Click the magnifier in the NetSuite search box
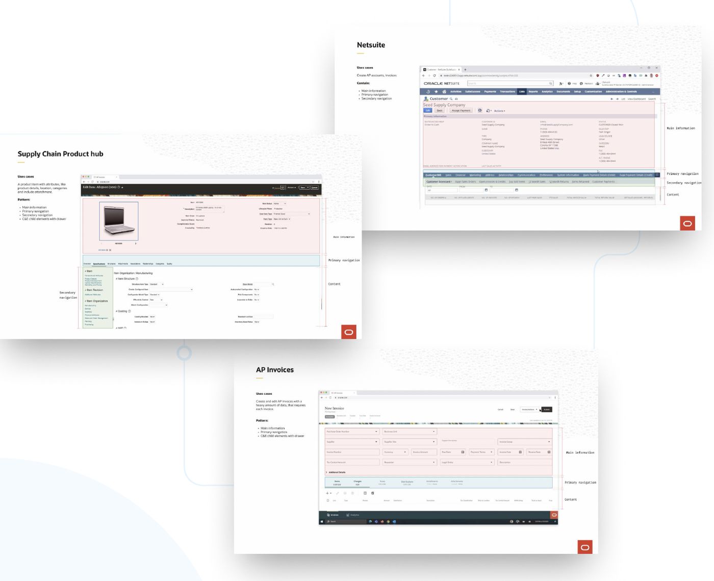The image size is (714, 581). point(550,83)
